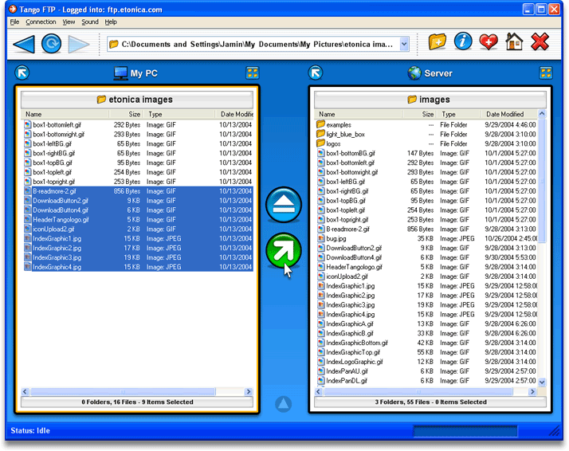This screenshot has height=451, width=569.
Task: Click the red X delete icon
Action: (540, 41)
